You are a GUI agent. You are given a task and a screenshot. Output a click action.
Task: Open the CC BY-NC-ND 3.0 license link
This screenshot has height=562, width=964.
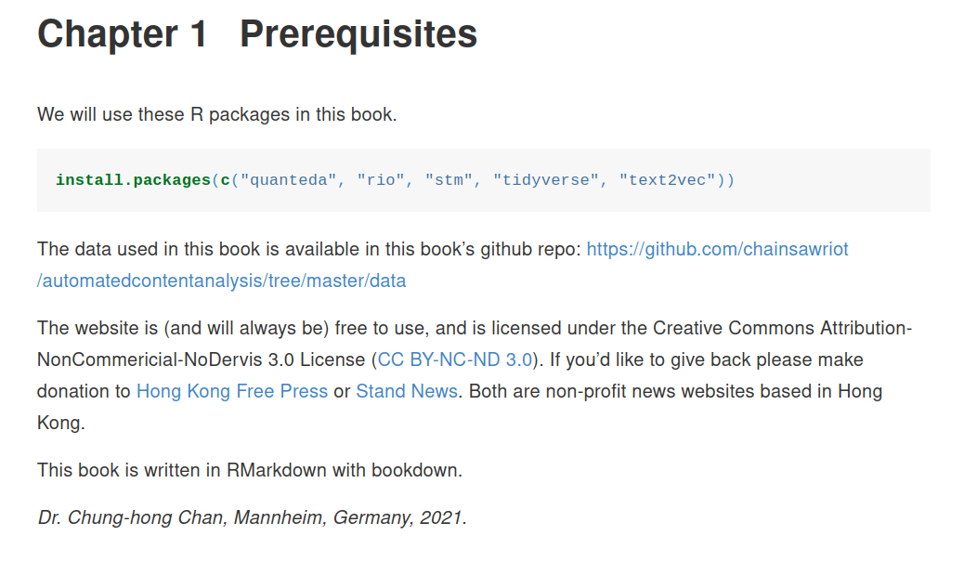[454, 359]
